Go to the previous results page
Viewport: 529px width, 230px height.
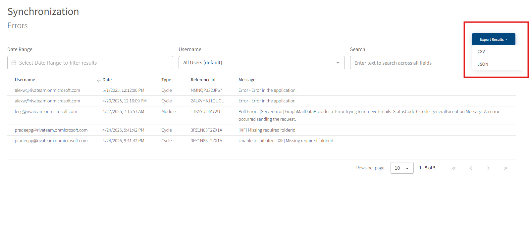471,168
